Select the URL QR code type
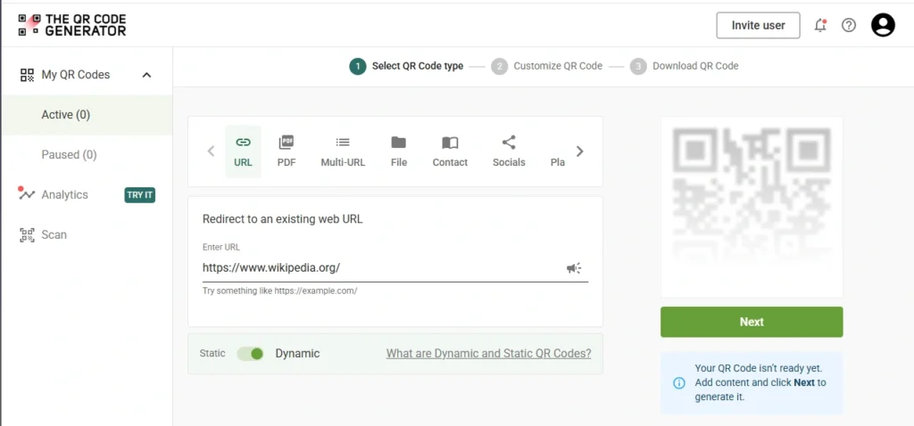Image resolution: width=914 pixels, height=426 pixels. pyautogui.click(x=243, y=152)
